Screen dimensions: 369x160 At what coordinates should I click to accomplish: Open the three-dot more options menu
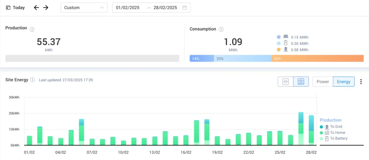tap(361, 82)
